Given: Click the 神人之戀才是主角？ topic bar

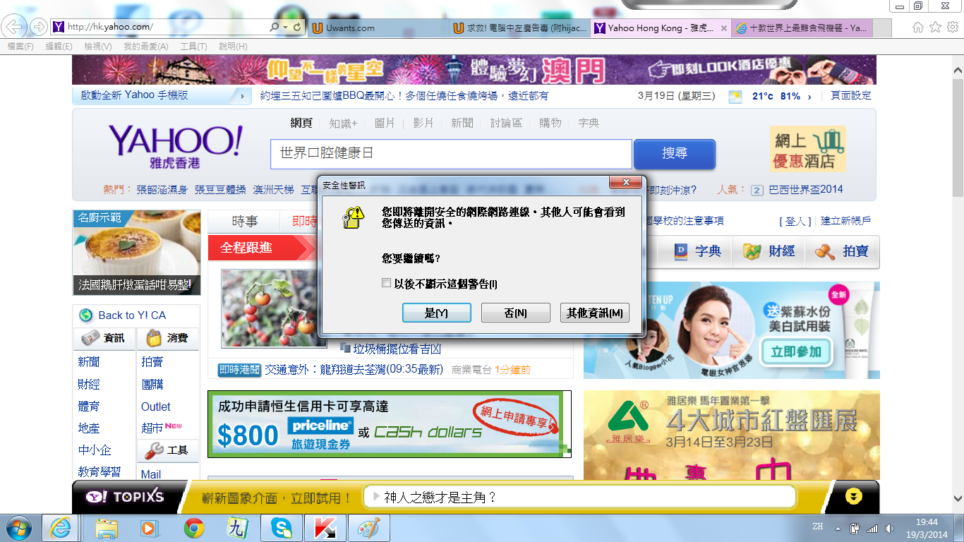Looking at the screenshot, I should [579, 498].
